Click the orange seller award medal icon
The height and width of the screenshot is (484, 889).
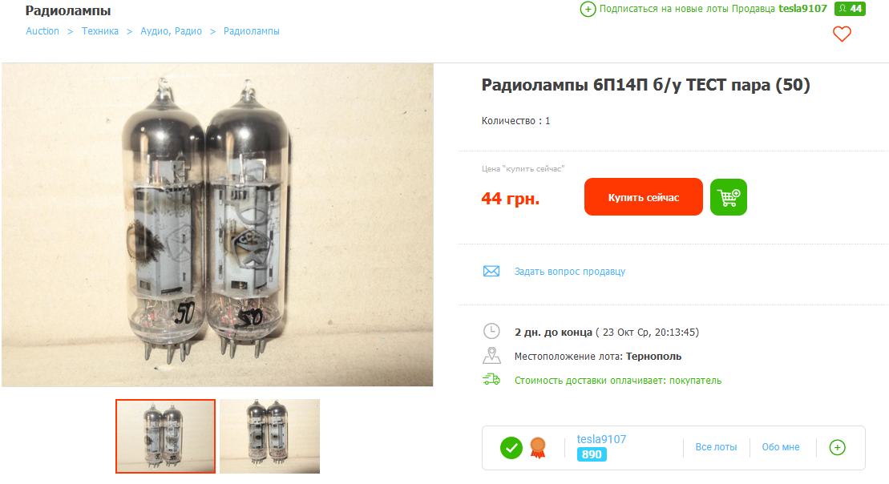[x=537, y=448]
